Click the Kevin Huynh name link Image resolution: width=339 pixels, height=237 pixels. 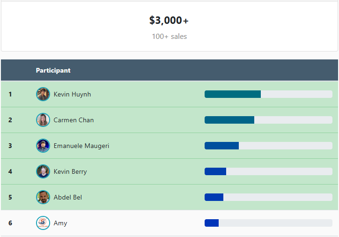click(72, 94)
